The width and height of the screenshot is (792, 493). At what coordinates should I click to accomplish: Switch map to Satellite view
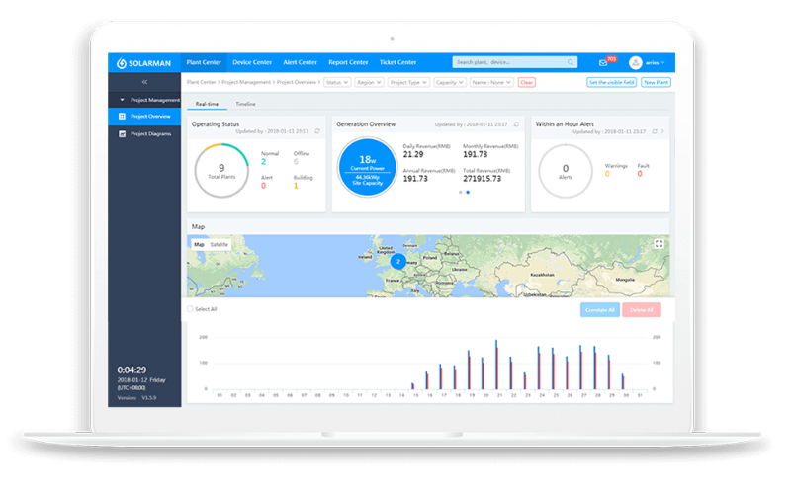tap(220, 244)
